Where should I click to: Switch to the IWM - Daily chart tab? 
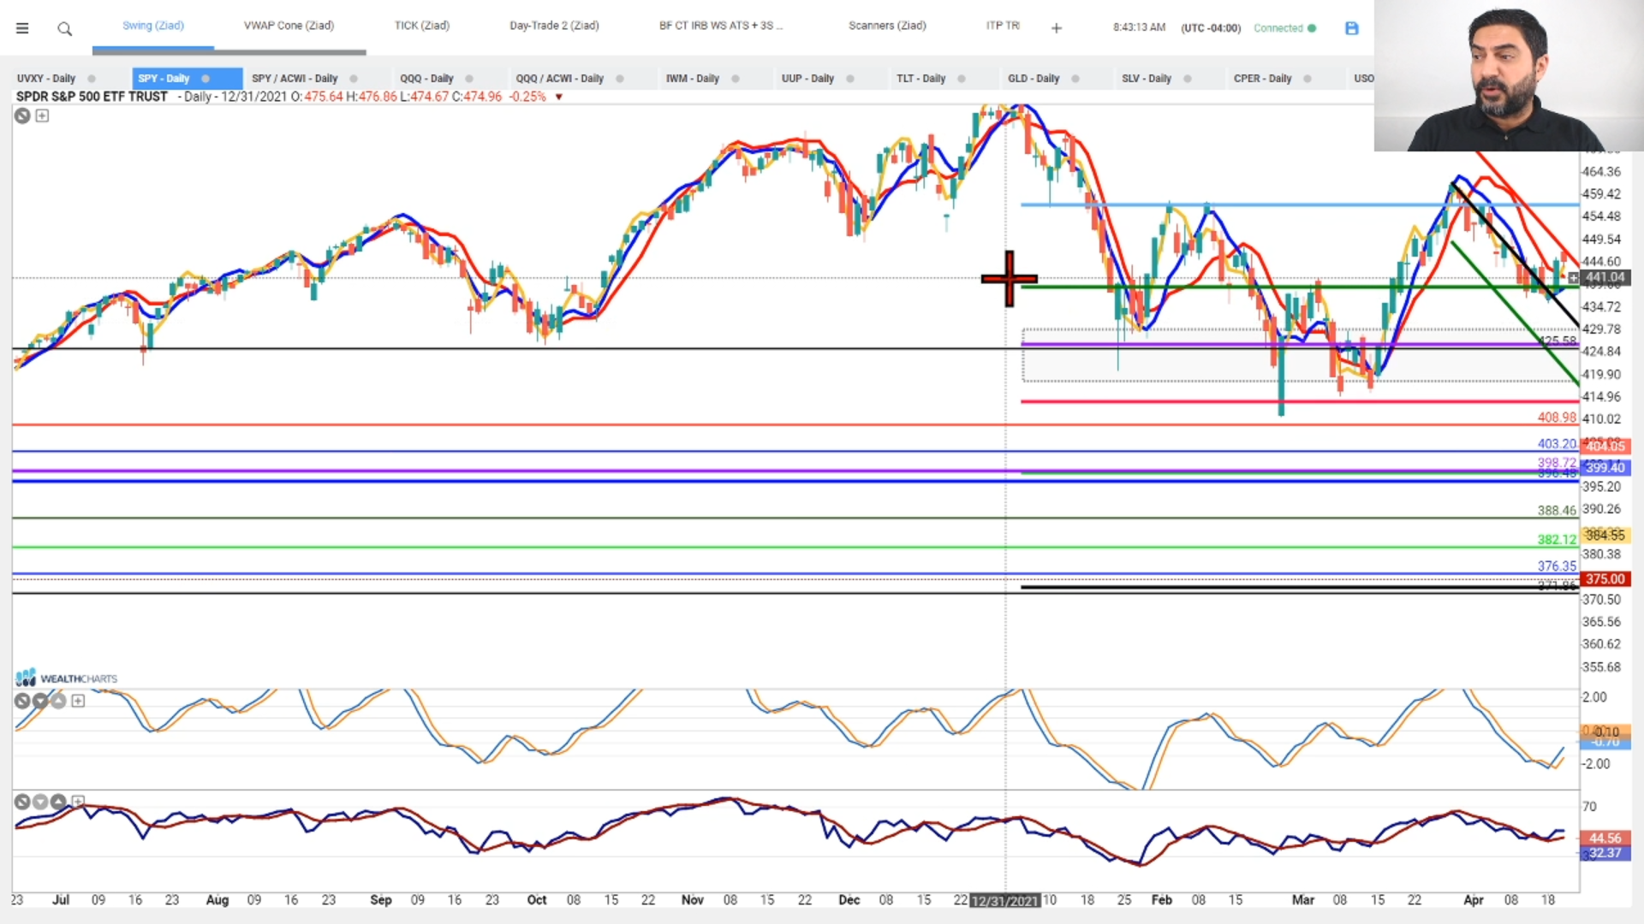pyautogui.click(x=693, y=79)
